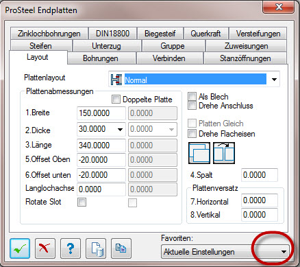Viewport: 300px width, 267px height.
Task: Click the 8.Vertikal offset field
Action: (x=260, y=215)
